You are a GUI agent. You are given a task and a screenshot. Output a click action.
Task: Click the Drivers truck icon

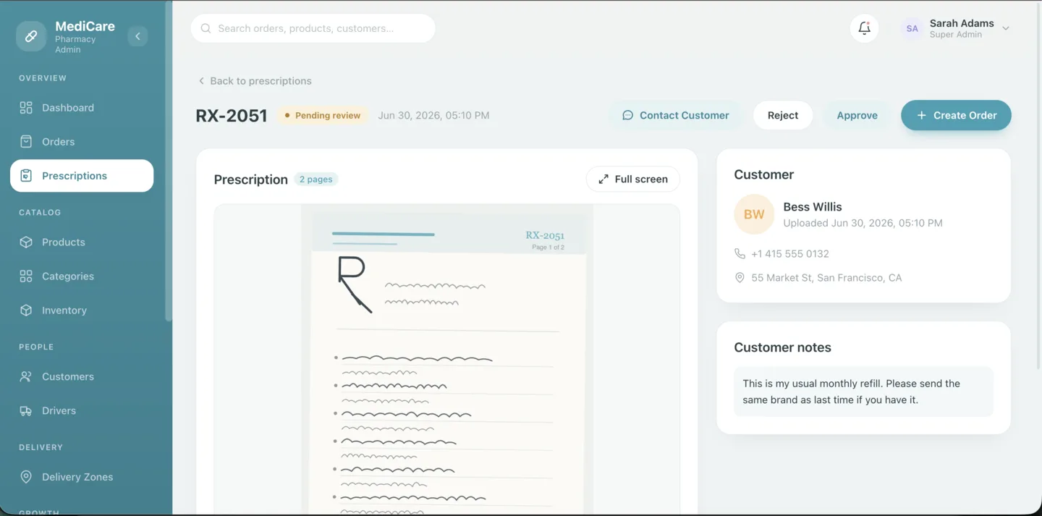click(x=26, y=411)
